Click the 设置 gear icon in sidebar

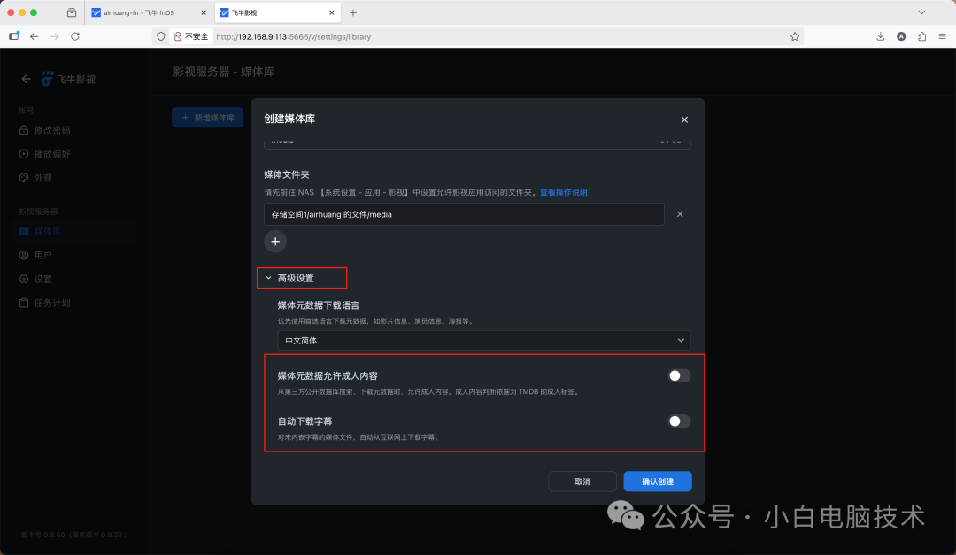(x=24, y=278)
